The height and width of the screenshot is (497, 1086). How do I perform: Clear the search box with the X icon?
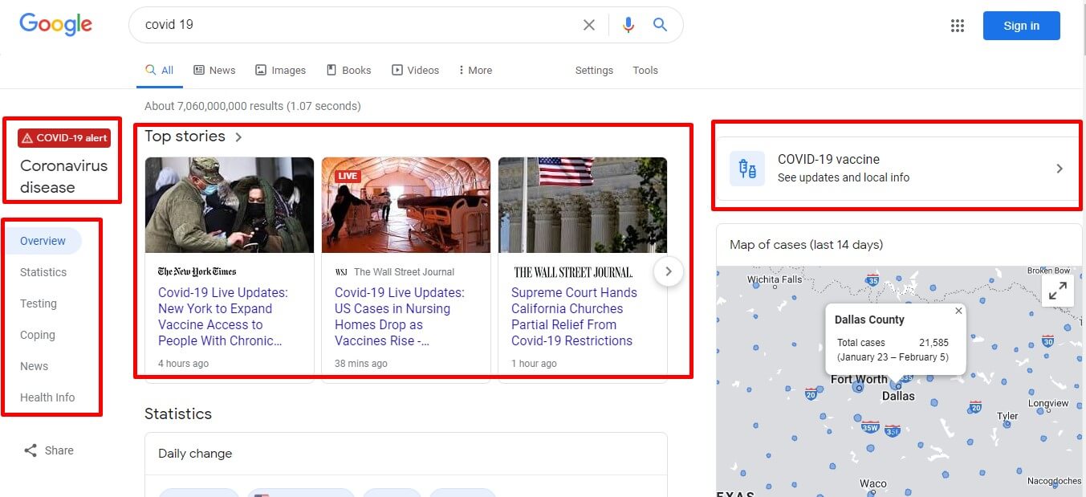589,25
